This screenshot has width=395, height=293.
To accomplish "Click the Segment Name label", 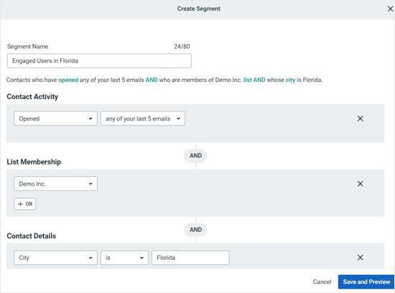I will pos(28,47).
